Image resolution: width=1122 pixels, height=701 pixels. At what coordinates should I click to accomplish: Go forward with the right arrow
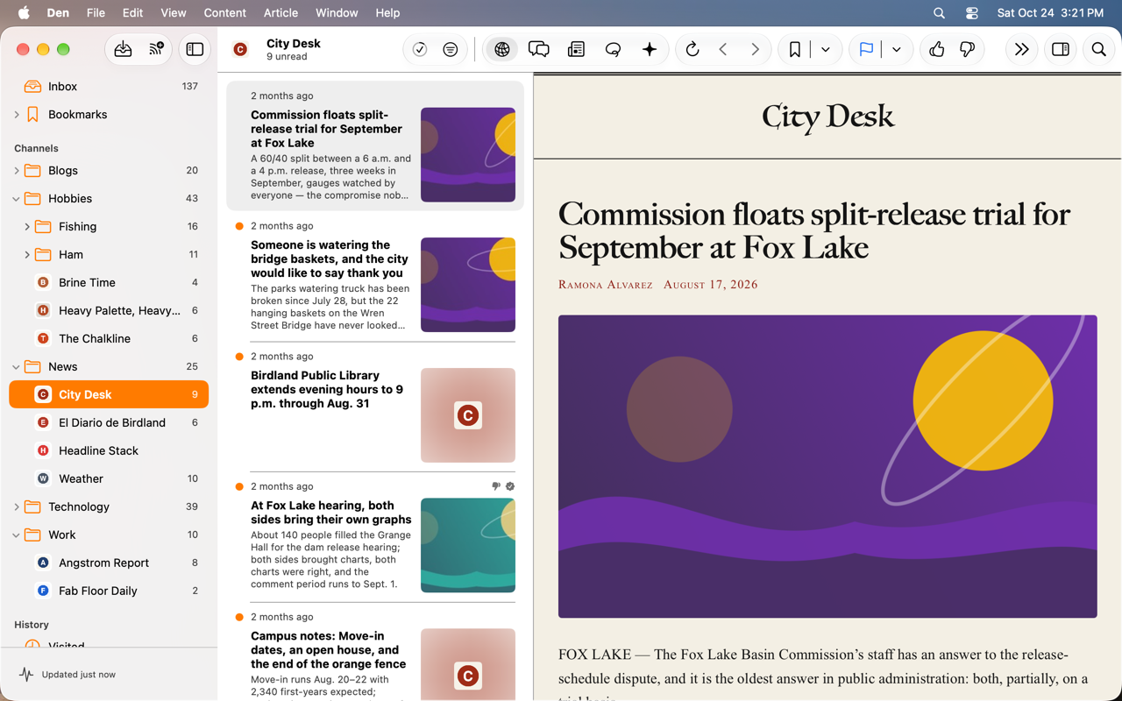coord(755,50)
